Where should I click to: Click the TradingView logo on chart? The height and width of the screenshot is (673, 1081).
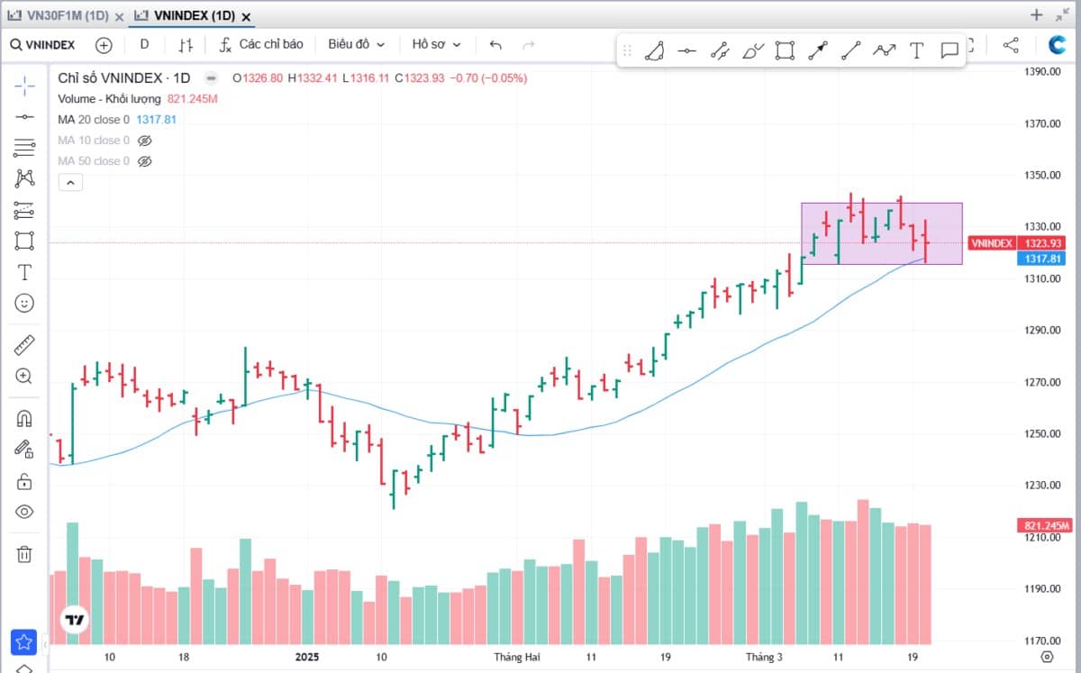coord(74,620)
